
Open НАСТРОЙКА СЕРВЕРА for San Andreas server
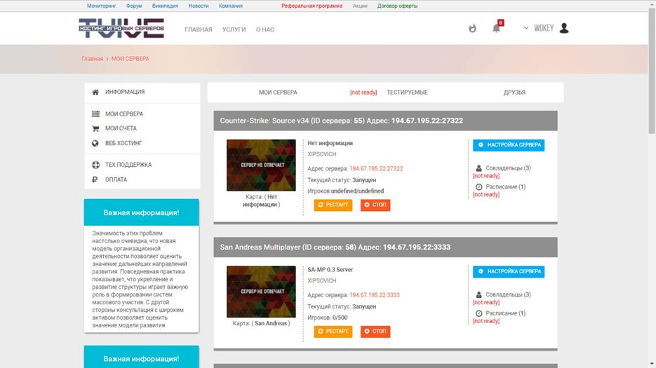[x=509, y=272]
